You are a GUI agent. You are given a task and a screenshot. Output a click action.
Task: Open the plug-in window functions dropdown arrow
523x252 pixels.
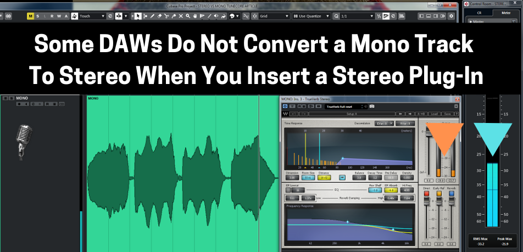(x=456, y=106)
